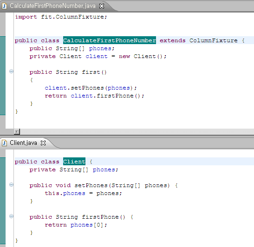The height and width of the screenshot is (247, 254).
Task: Select the CalculateFirstPhoneNumber.java editor tab
Action: (x=52, y=6)
